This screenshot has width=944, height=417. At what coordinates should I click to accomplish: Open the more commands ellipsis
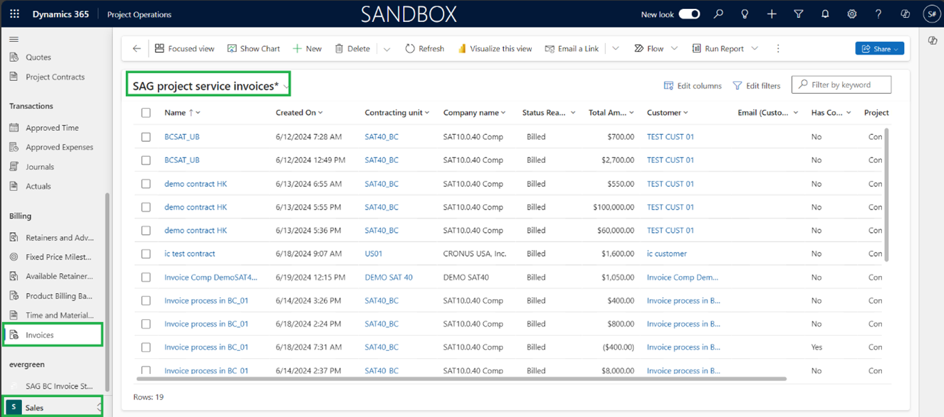778,49
